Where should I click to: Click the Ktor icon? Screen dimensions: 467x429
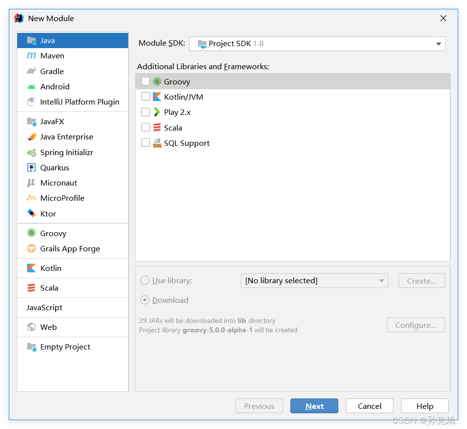[x=31, y=213]
